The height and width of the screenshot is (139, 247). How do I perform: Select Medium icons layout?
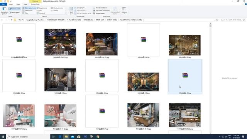[x=57, y=8]
